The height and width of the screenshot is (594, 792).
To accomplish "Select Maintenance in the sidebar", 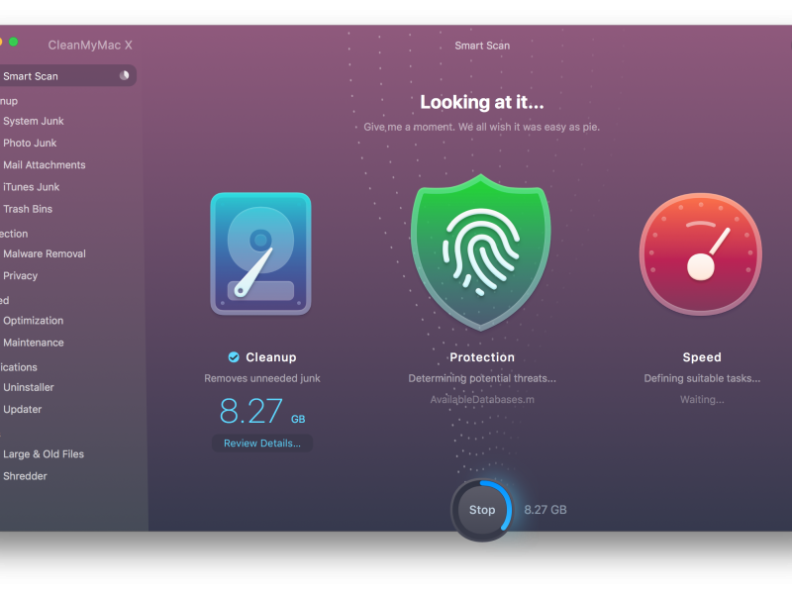I will point(34,343).
